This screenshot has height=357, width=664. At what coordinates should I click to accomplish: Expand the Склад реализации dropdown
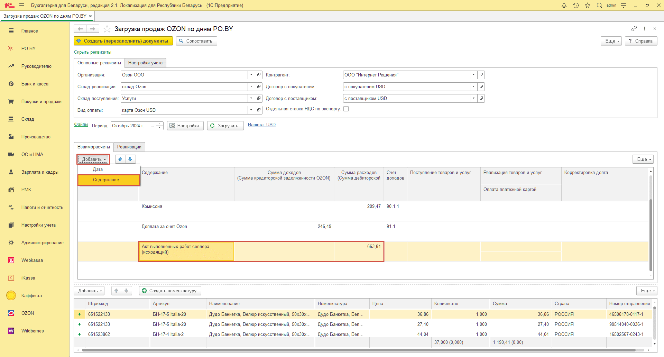(x=251, y=86)
